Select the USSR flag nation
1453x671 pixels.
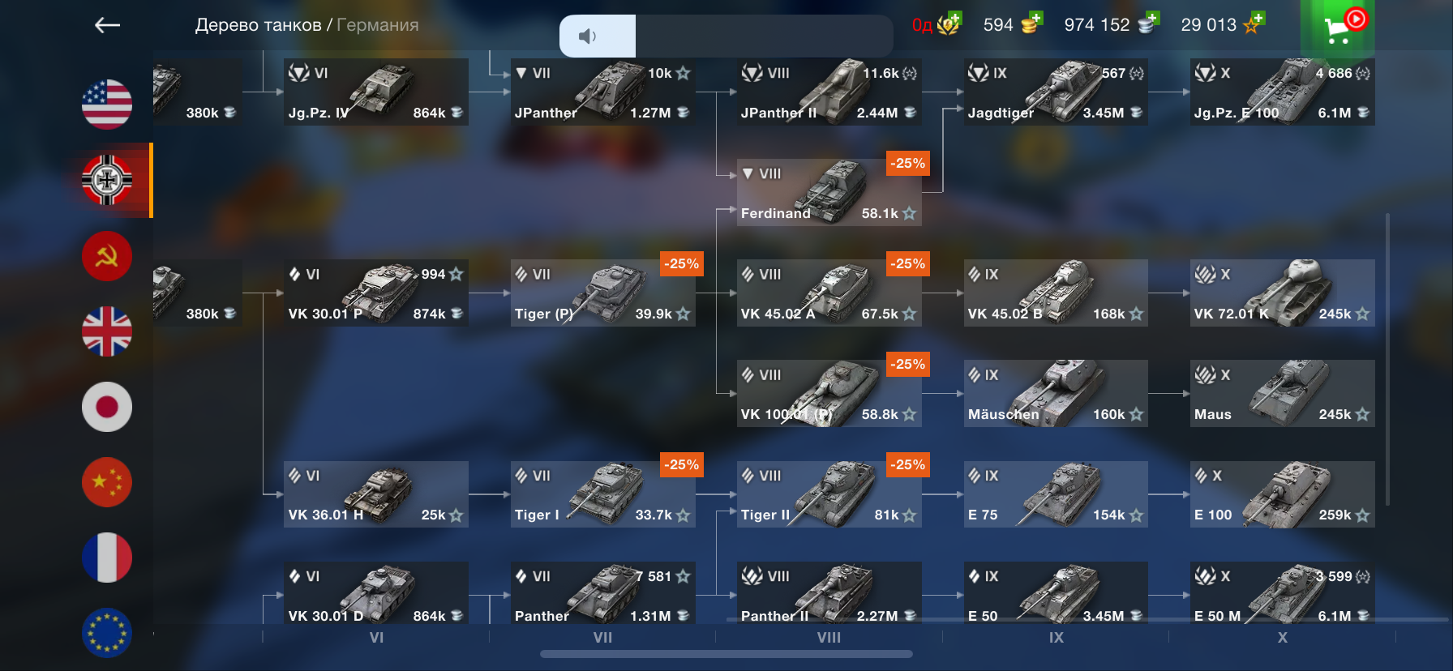[107, 256]
